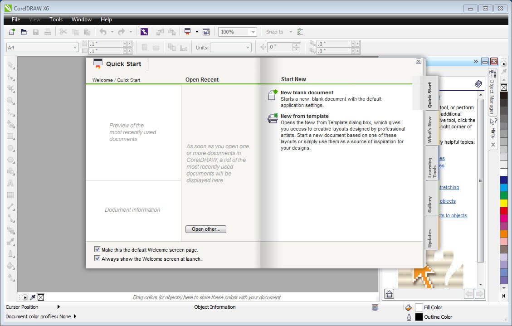Click the Save disk icon
Screen dimensions: 512x326
click(x=36, y=32)
